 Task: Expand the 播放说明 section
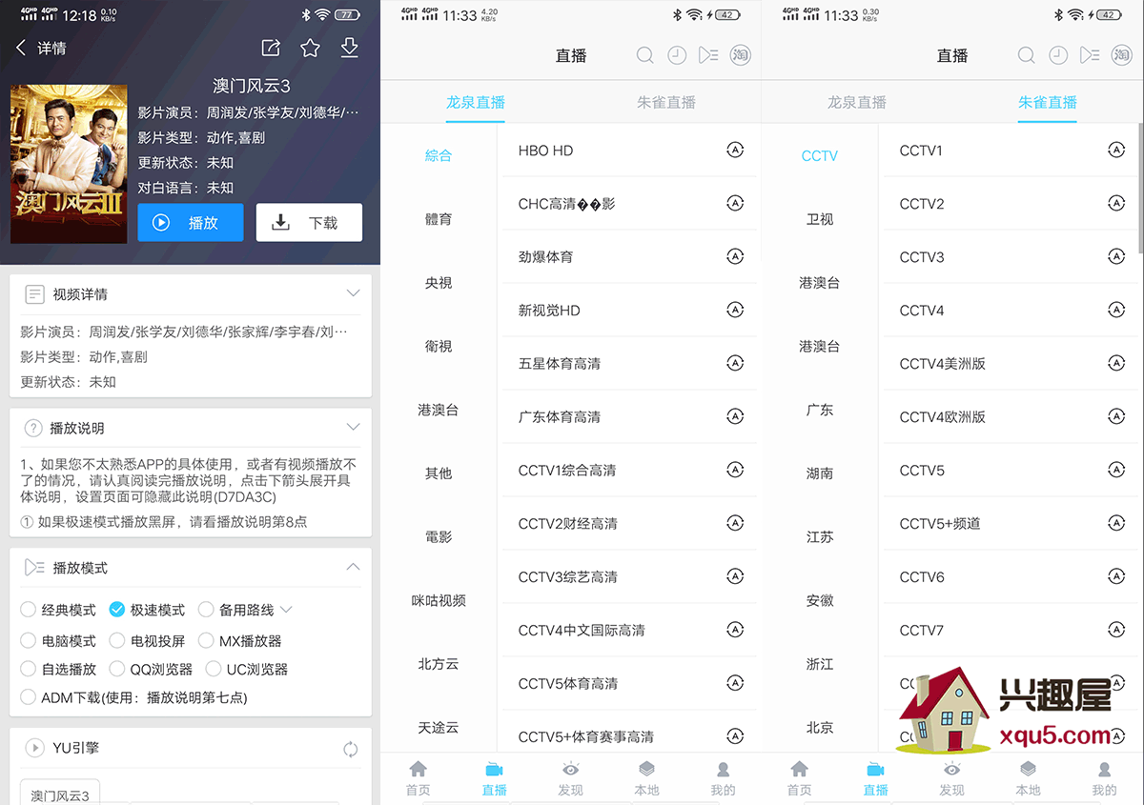click(353, 427)
